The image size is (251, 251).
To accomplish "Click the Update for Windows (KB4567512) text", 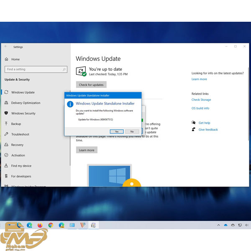I will pyautogui.click(x=95, y=119).
